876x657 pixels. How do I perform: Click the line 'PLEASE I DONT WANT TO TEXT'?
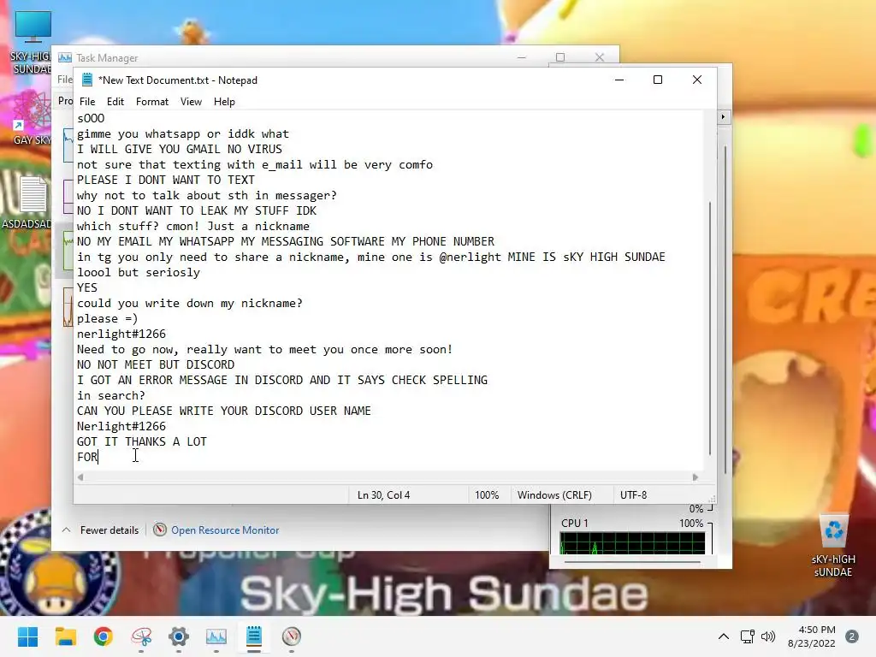pos(166,180)
